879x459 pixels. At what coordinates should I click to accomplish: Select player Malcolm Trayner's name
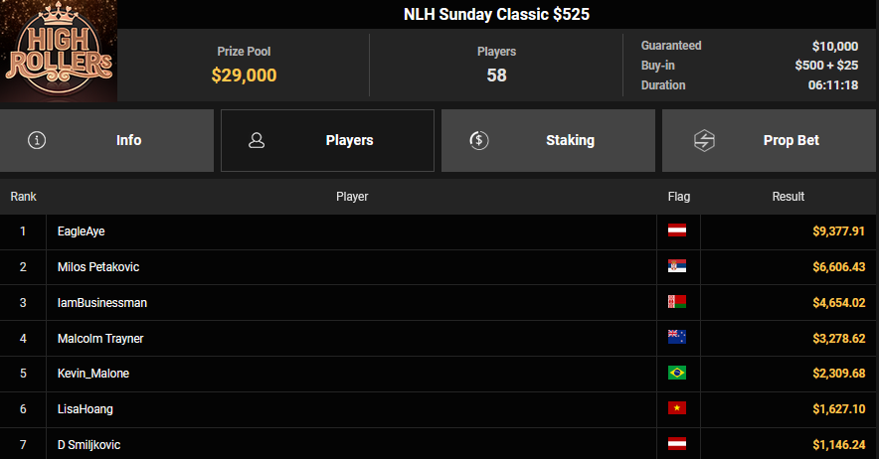(100, 339)
